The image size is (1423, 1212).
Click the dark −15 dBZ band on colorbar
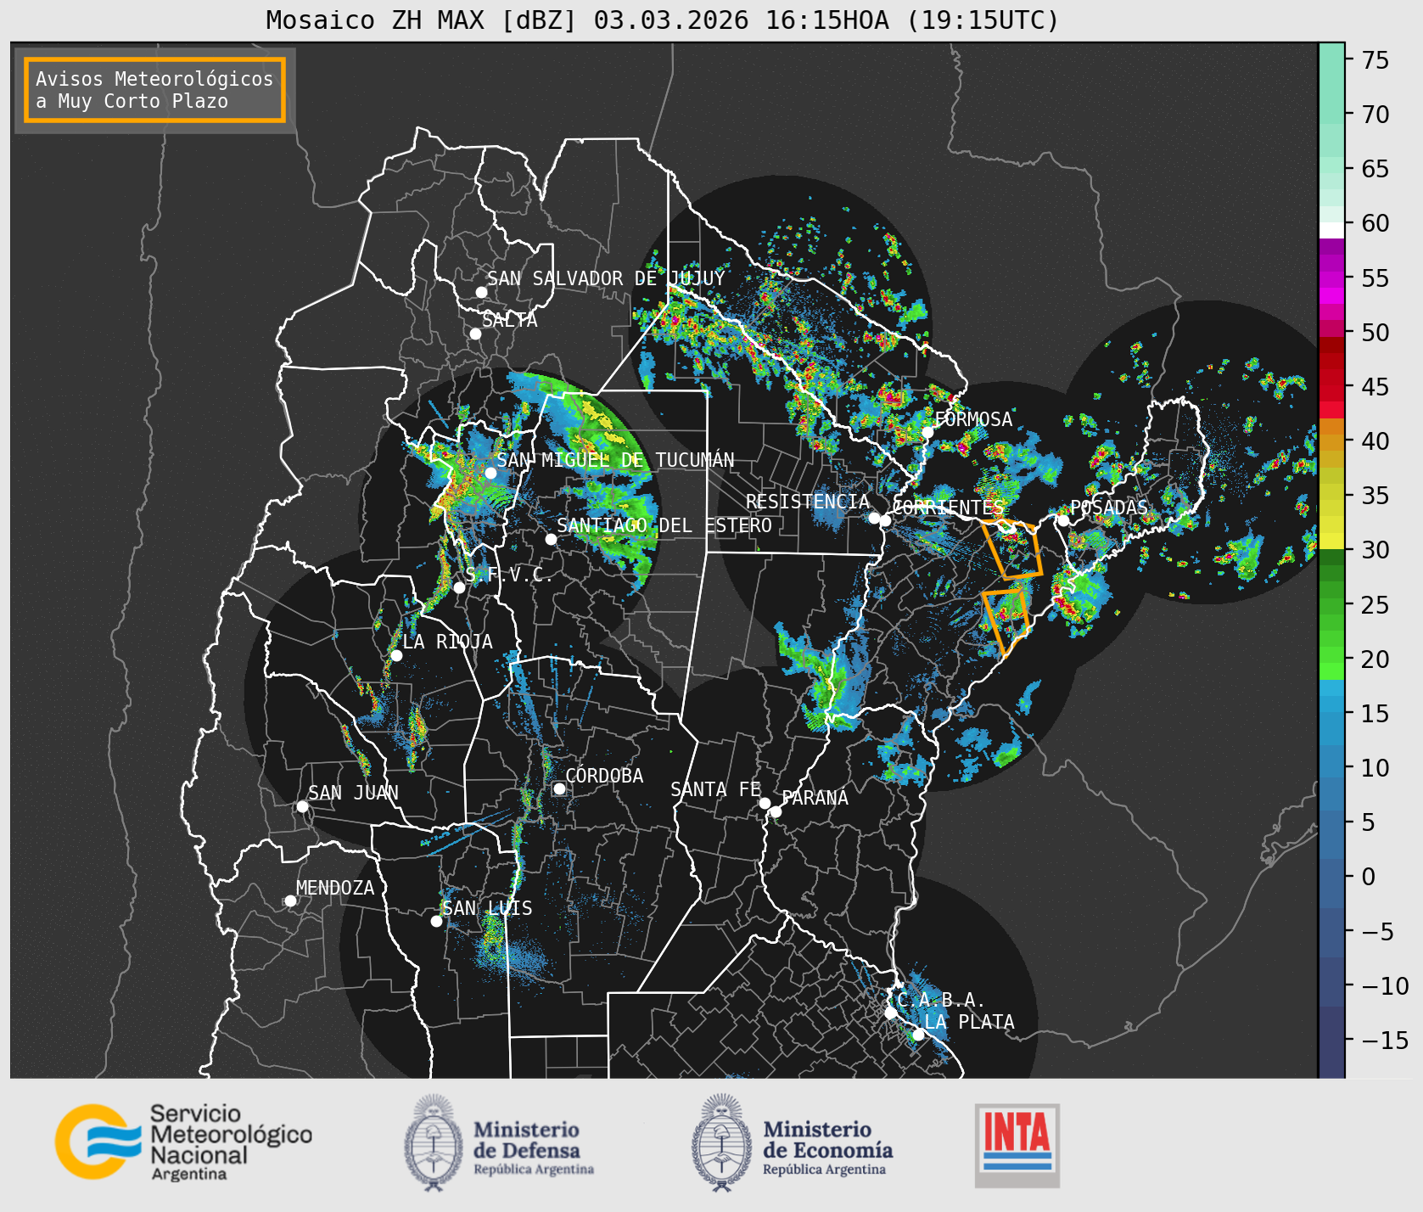point(1332,1041)
